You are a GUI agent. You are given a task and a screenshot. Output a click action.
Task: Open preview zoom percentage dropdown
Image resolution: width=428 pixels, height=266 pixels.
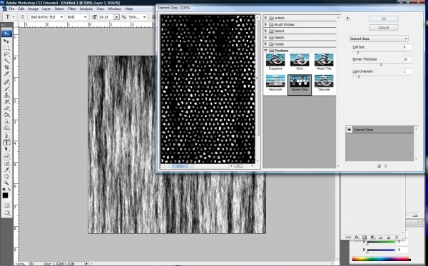click(x=190, y=166)
